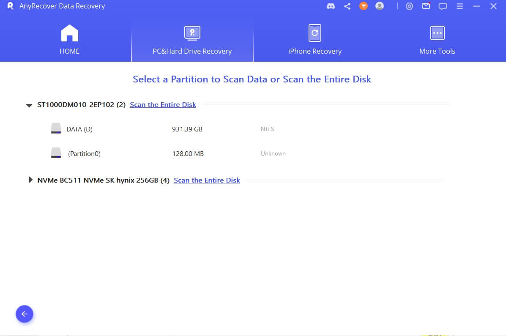Screen dimensions: 506x336
Task: Open the Discord community icon
Action: [331, 6]
